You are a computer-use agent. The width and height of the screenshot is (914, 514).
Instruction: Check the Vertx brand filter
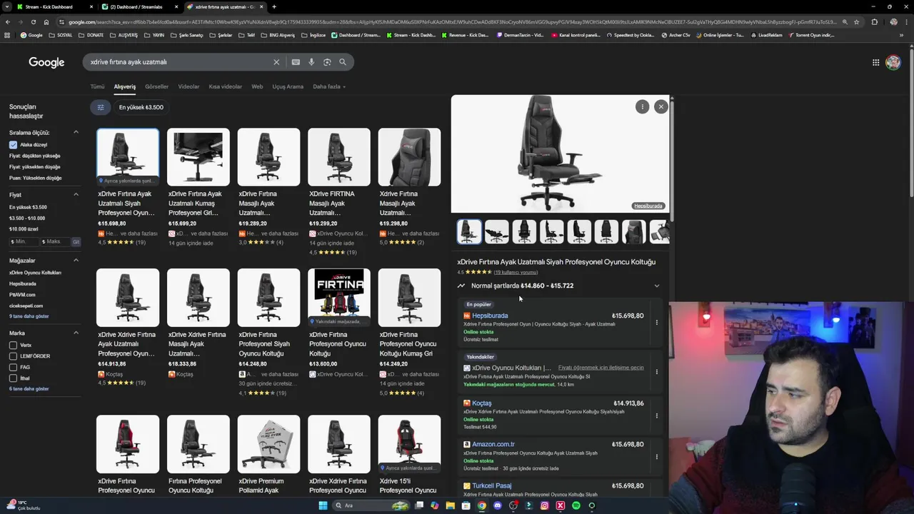point(13,345)
